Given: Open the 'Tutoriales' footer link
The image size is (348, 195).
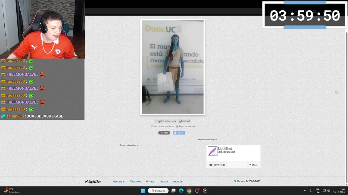Looking at the screenshot, I should point(135,181).
